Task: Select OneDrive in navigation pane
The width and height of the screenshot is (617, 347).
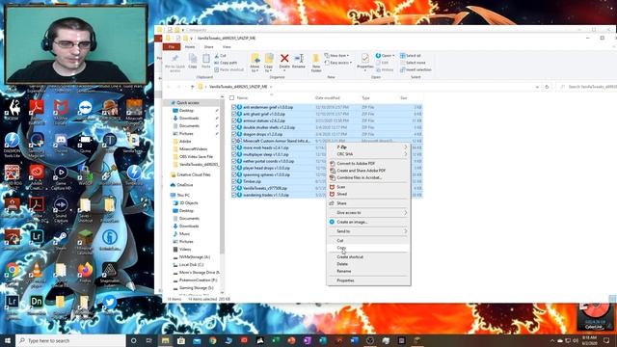Action: (x=184, y=185)
